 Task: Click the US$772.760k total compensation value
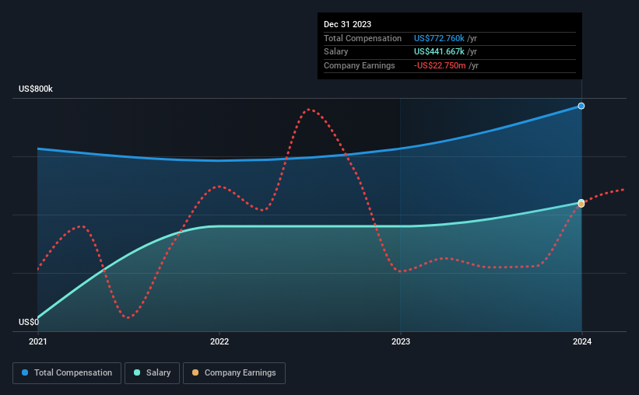[x=439, y=38]
